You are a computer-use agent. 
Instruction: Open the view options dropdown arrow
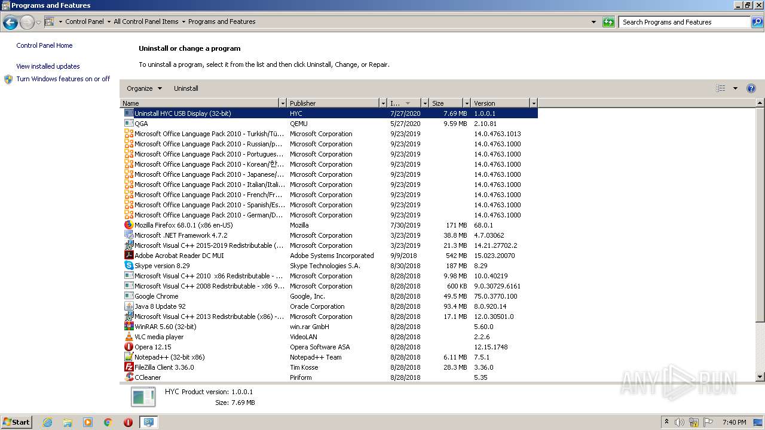[735, 88]
